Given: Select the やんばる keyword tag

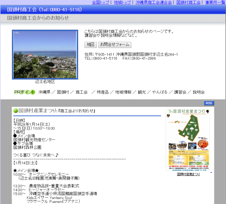Looking at the screenshot, I should 160,92.
